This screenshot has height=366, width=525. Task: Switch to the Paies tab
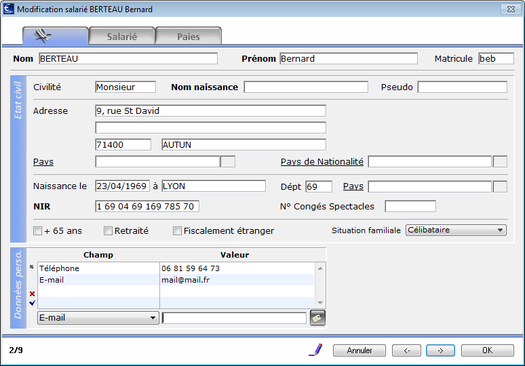click(189, 36)
